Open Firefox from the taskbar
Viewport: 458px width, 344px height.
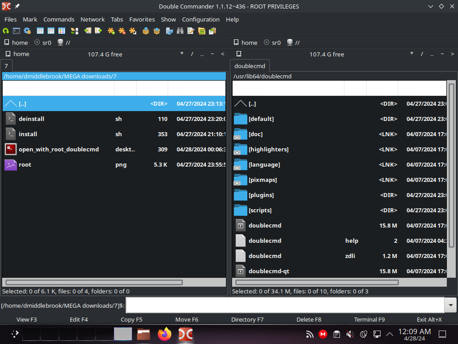[x=165, y=334]
